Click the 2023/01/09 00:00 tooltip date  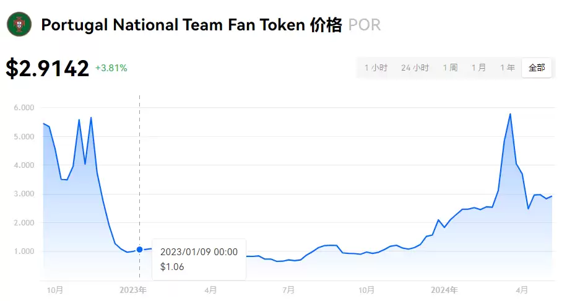(x=198, y=252)
